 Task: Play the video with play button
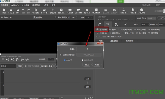coord(17,59)
